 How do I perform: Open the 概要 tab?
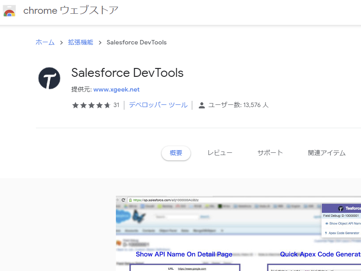tap(176, 153)
